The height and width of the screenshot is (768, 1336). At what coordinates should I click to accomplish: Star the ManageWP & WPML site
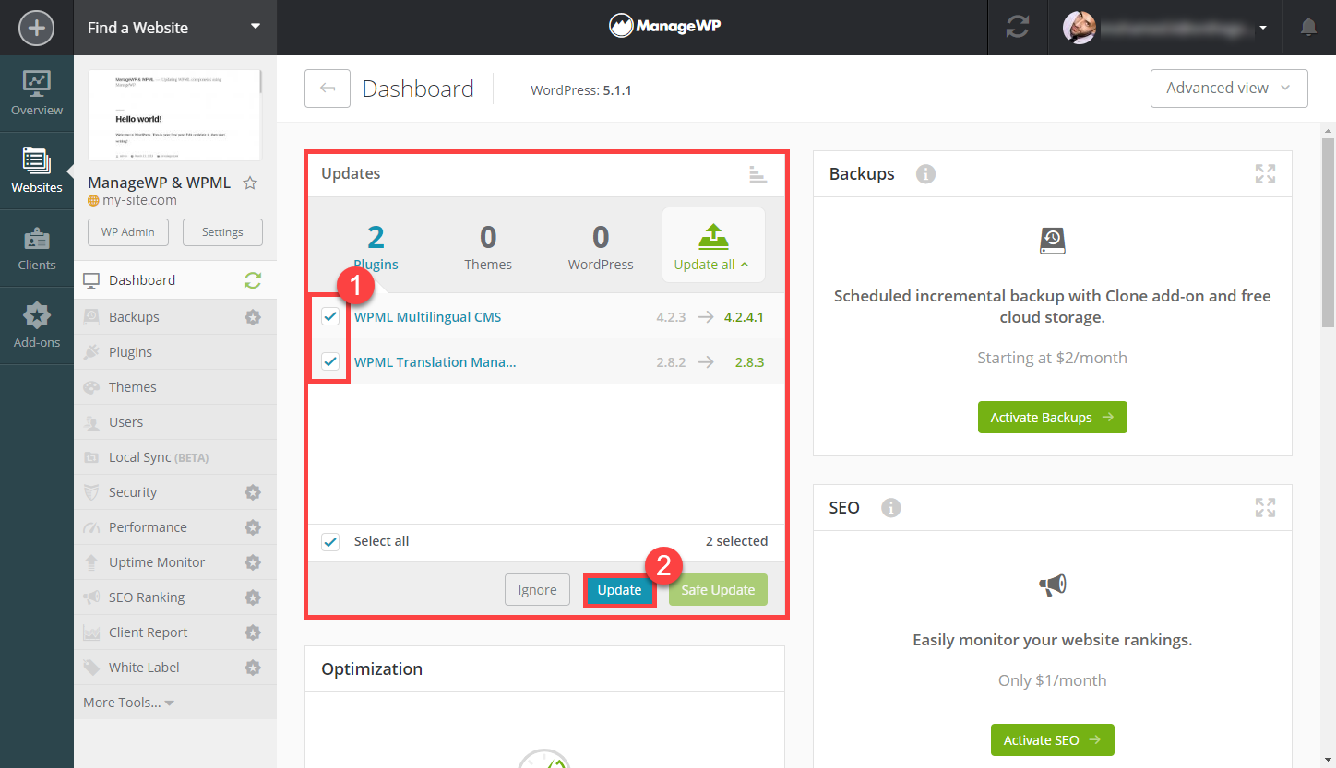coord(250,183)
